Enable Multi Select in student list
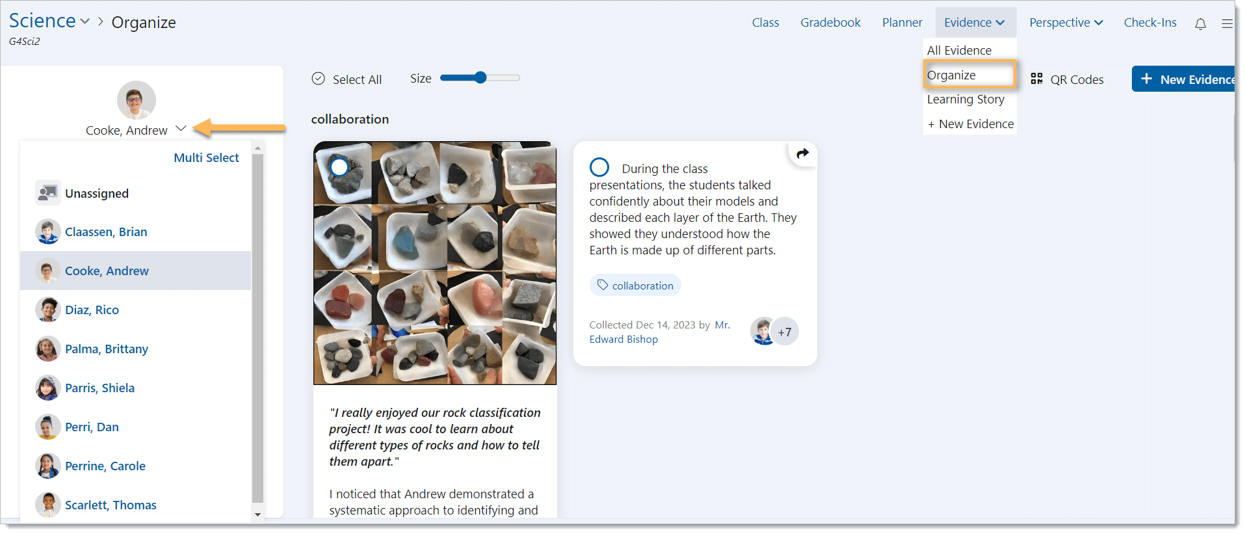This screenshot has width=1245, height=534. pos(206,157)
